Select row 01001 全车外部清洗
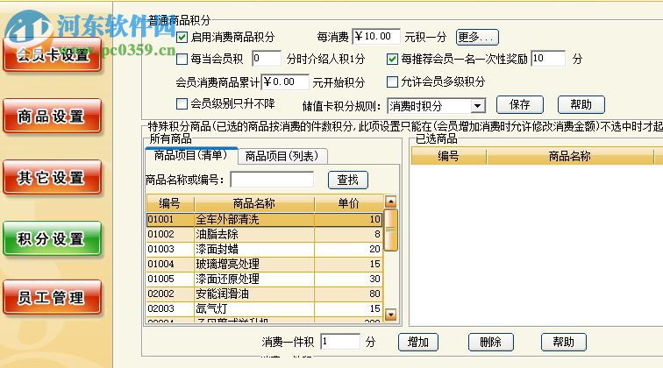 264,219
